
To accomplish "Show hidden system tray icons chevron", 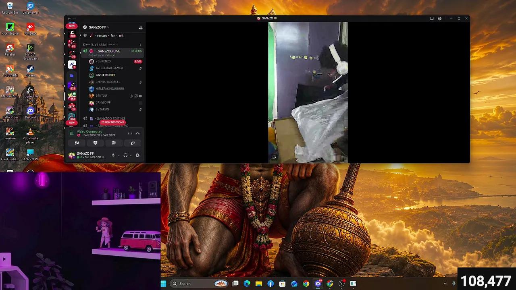I will [x=445, y=284].
